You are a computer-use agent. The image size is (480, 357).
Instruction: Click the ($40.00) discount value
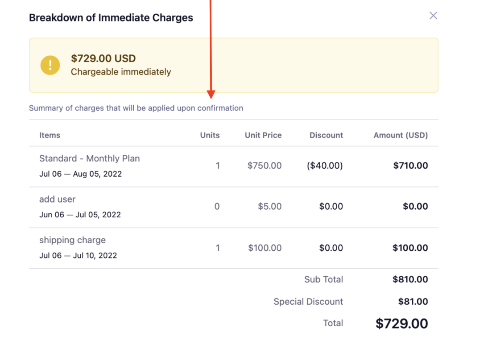click(325, 166)
